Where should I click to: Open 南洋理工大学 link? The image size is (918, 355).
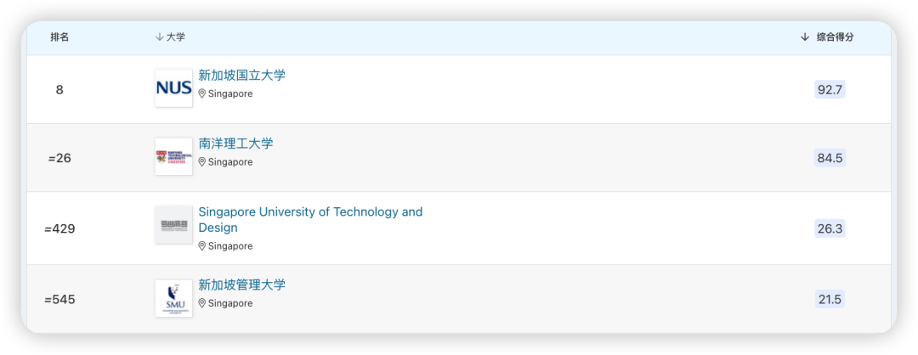[x=236, y=144]
